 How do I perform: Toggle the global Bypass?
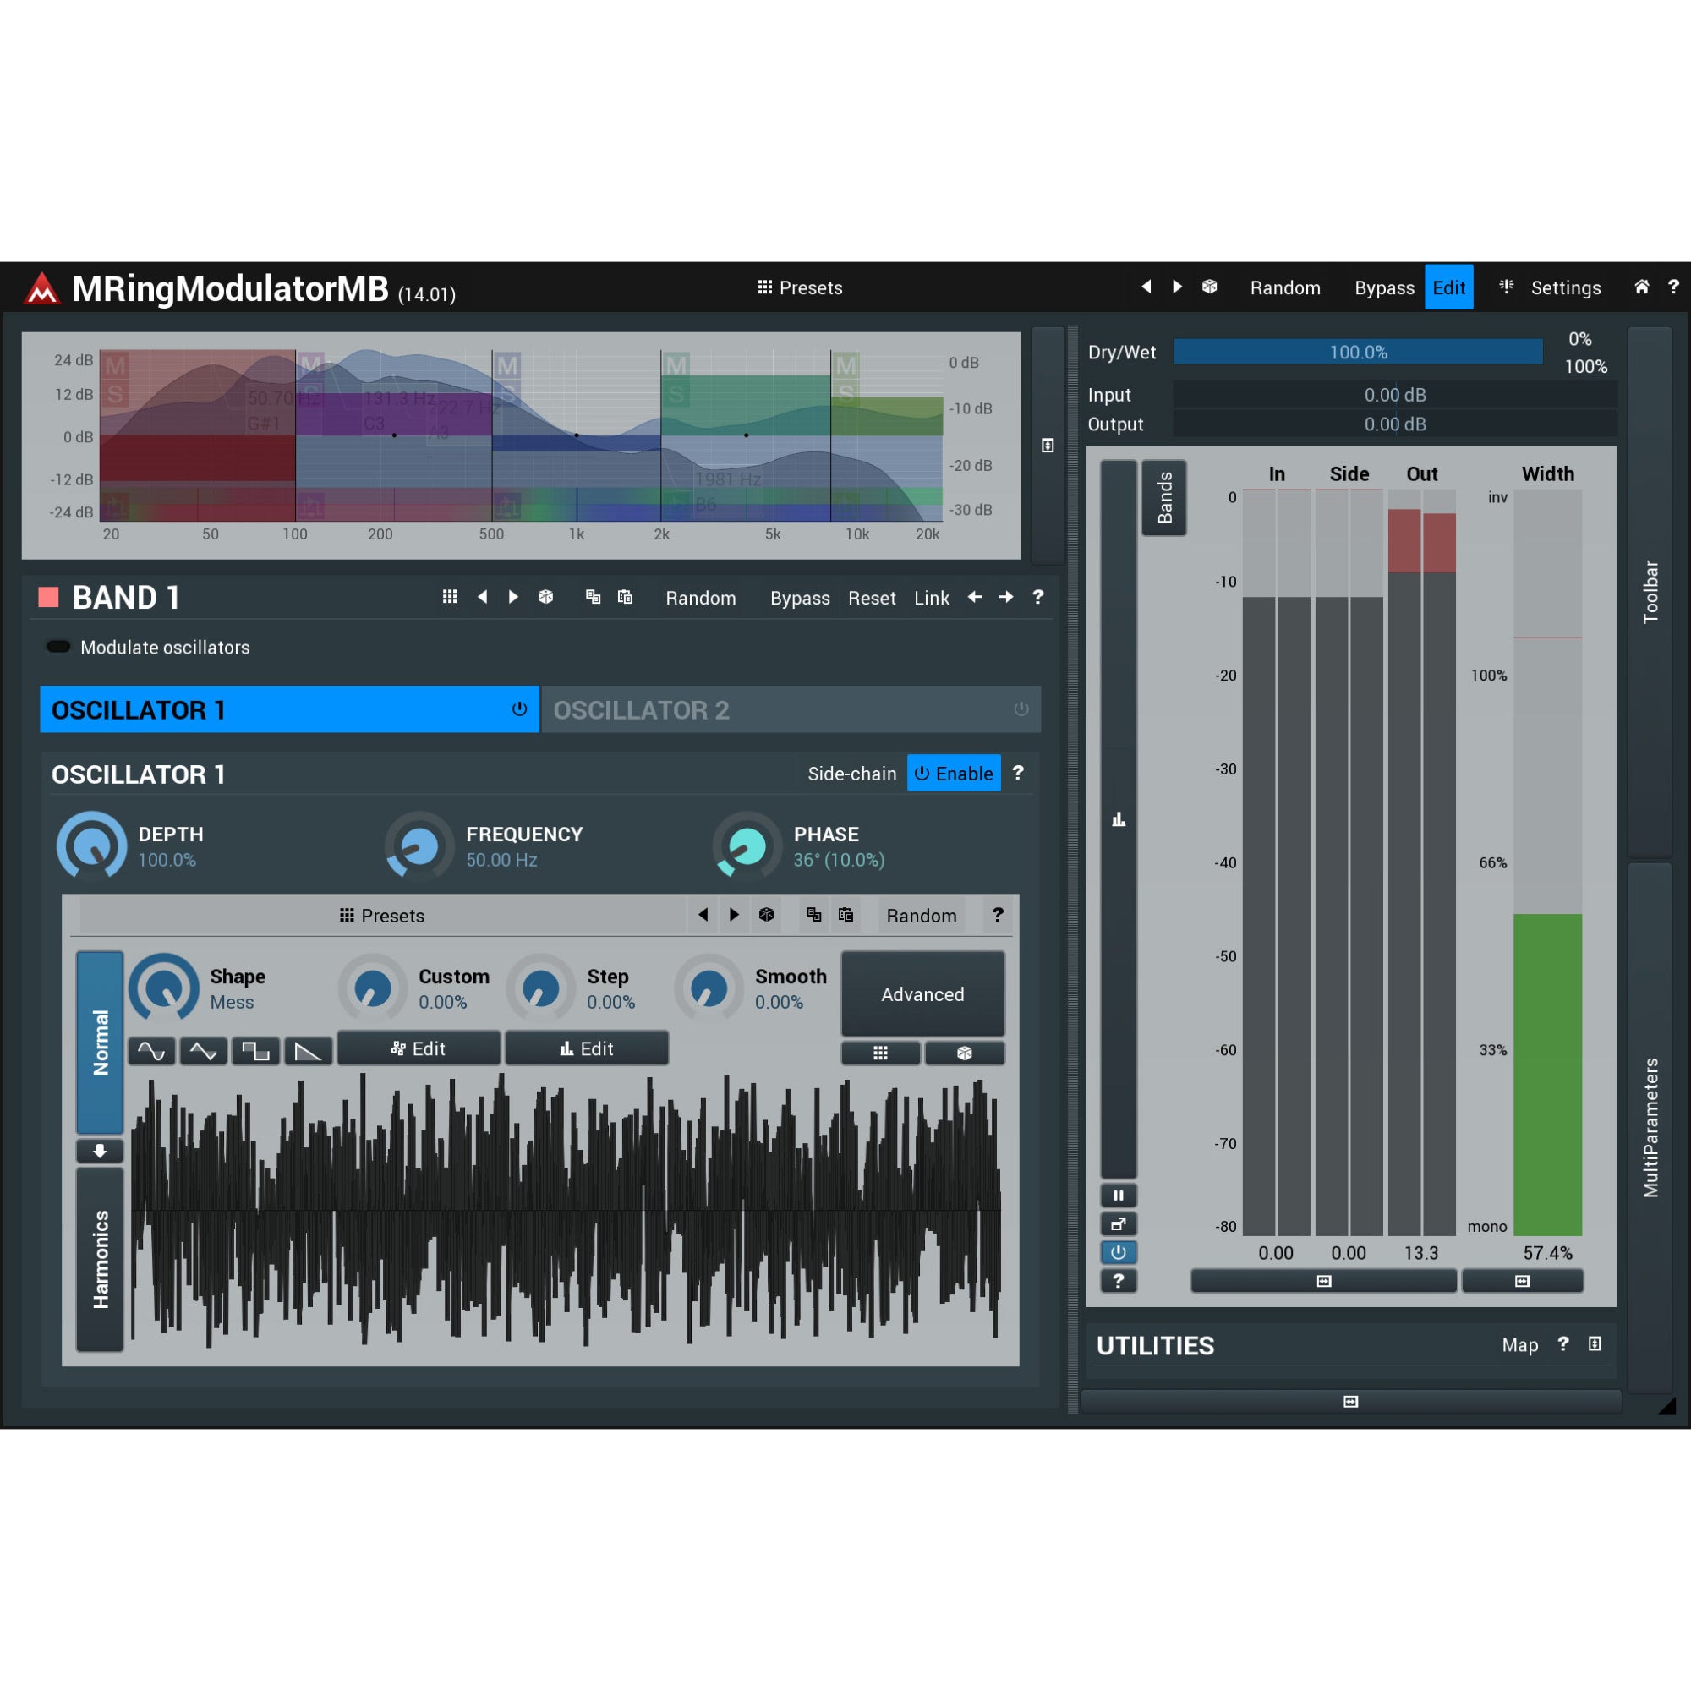tap(1384, 288)
